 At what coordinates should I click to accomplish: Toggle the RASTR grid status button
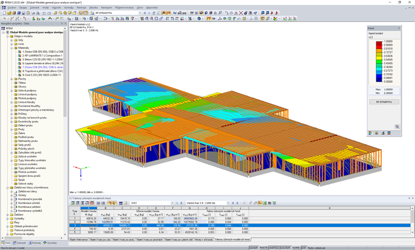tap(263, 248)
